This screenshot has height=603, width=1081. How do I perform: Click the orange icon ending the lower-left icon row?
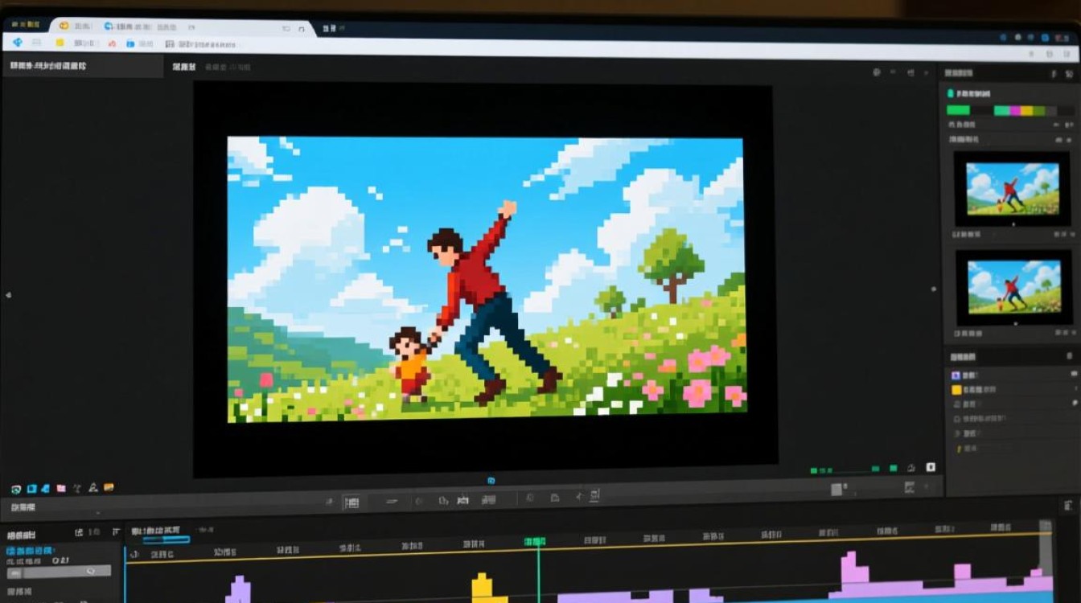coord(109,487)
